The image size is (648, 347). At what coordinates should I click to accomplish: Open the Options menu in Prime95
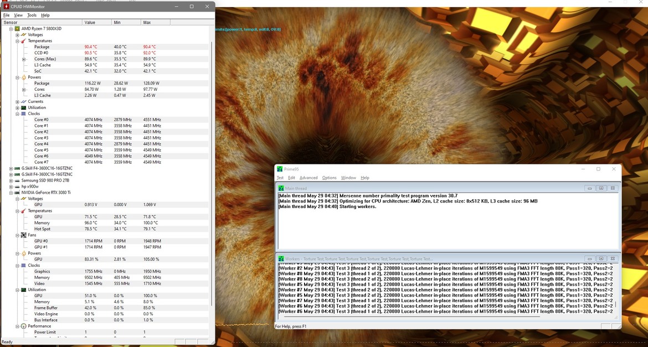pos(330,178)
